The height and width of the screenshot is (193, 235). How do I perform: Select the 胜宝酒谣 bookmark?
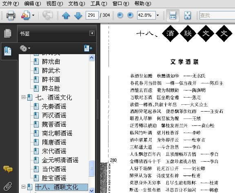[54, 178]
